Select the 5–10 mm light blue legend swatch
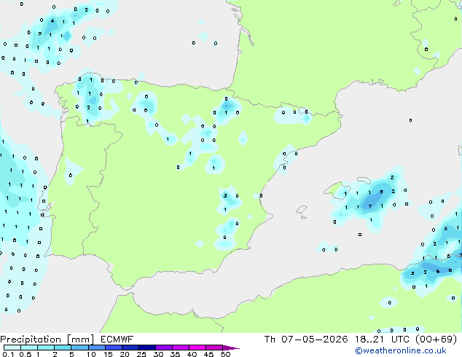The width and height of the screenshot is (462, 357). point(80,348)
